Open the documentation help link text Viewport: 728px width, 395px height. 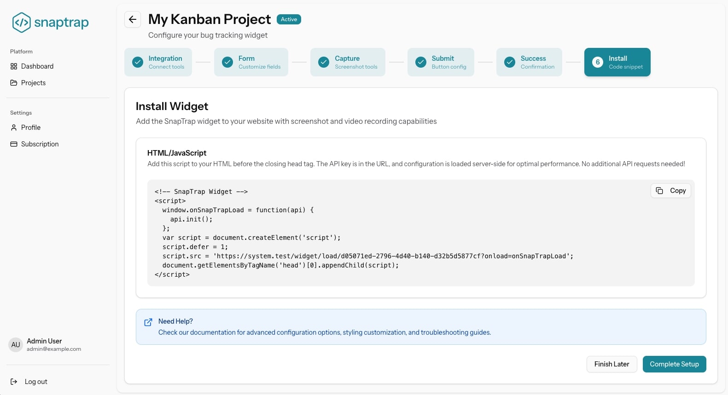click(x=324, y=332)
